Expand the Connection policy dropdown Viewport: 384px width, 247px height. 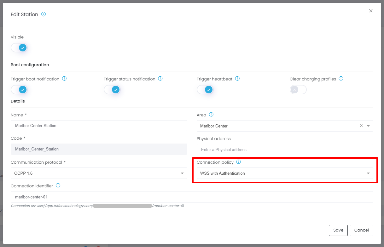pyautogui.click(x=285, y=173)
